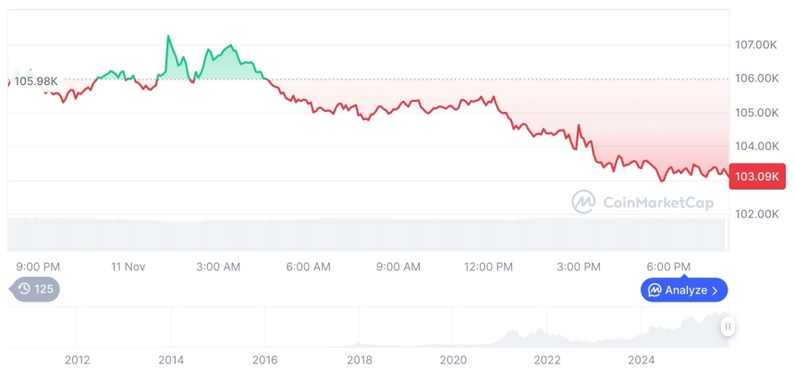The width and height of the screenshot is (795, 371).
Task: Click the 105.98K opening price label
Action: [36, 80]
